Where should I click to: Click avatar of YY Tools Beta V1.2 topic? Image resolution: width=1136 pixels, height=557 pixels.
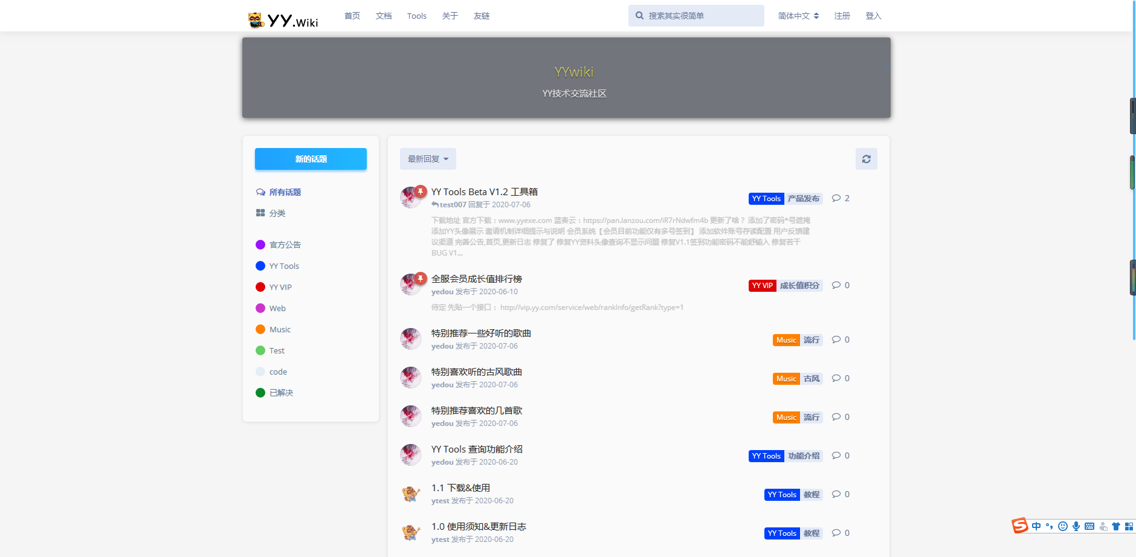coord(410,198)
